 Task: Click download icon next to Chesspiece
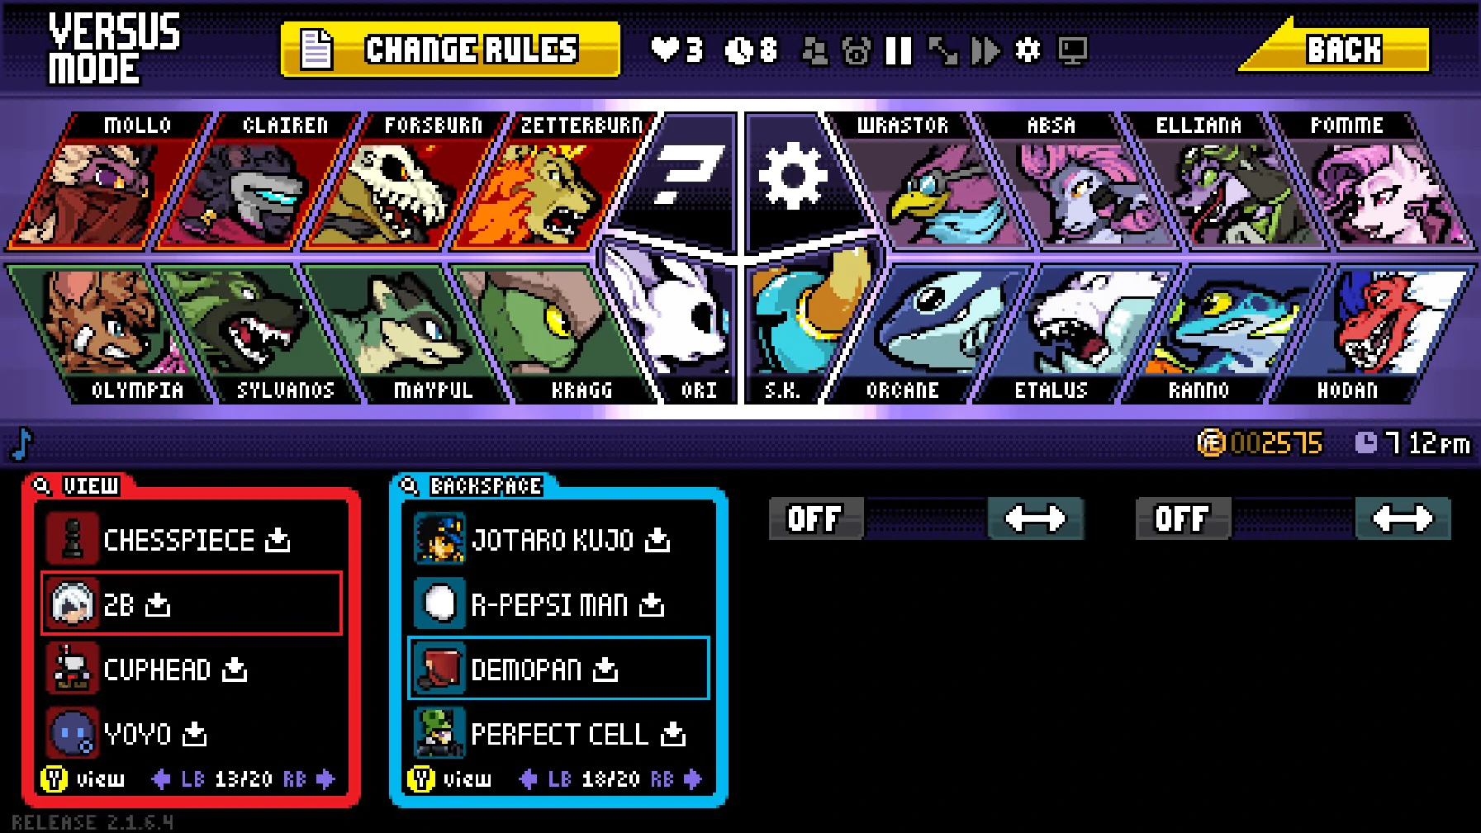click(x=278, y=540)
